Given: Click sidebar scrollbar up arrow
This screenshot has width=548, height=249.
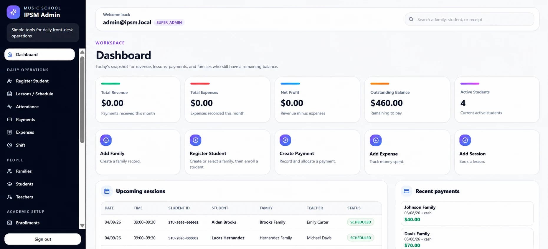Looking at the screenshot, I should [82, 52].
